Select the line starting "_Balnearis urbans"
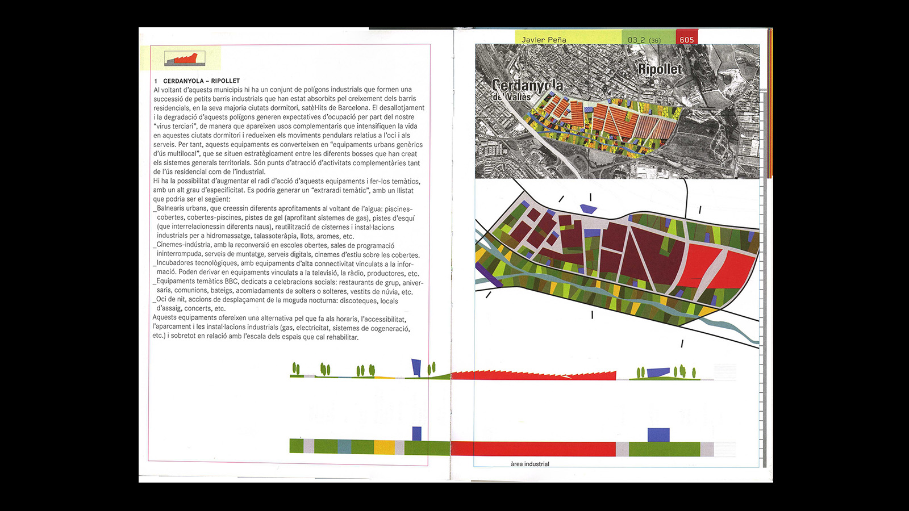 282,208
